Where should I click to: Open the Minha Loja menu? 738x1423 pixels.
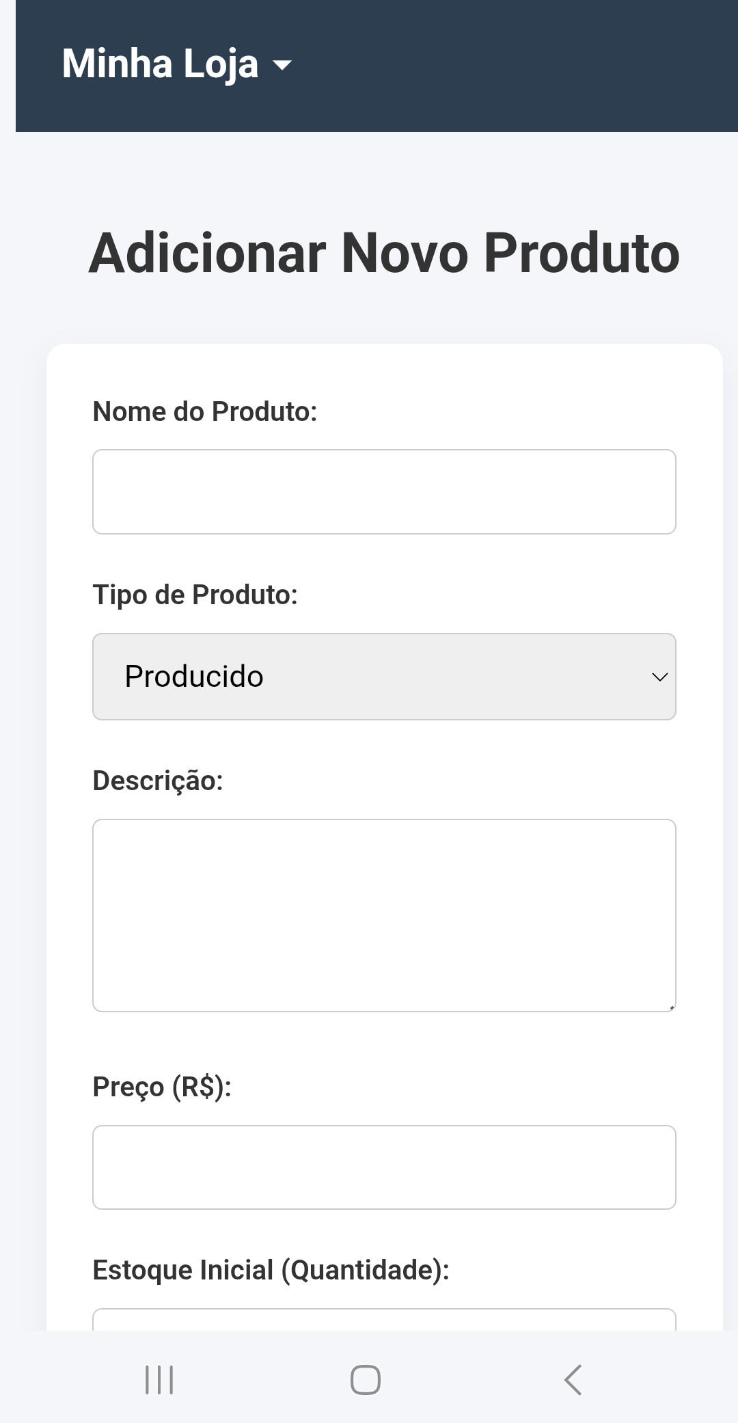[x=177, y=64]
